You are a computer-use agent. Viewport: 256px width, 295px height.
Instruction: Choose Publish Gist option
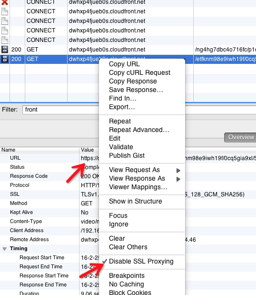coord(127,155)
